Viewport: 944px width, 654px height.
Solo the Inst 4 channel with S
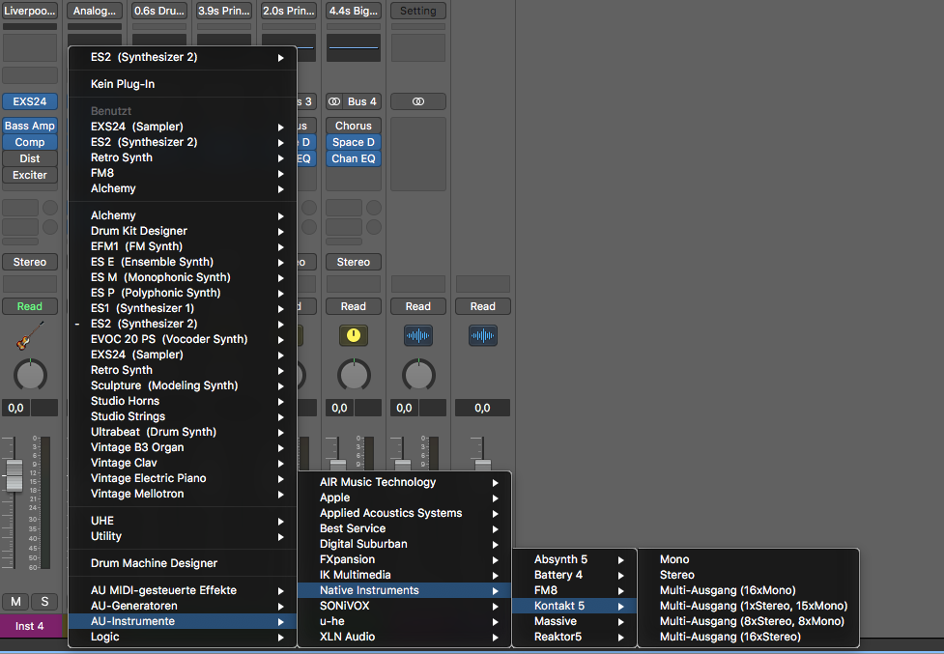pos(44,602)
